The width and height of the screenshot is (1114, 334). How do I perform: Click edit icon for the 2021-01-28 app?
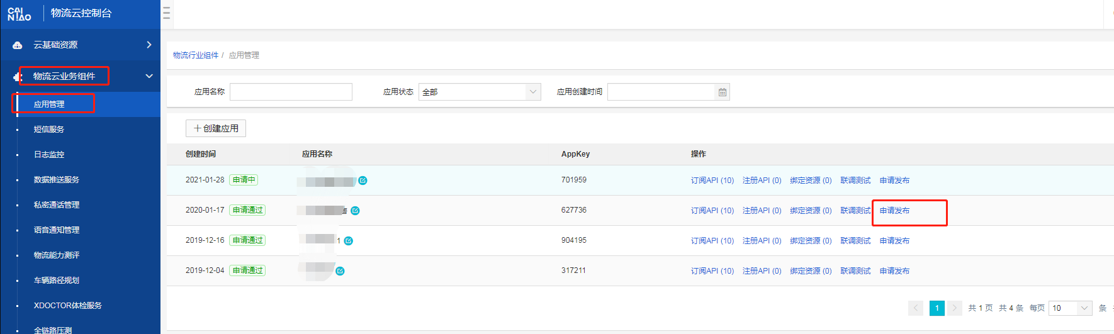[x=363, y=181]
